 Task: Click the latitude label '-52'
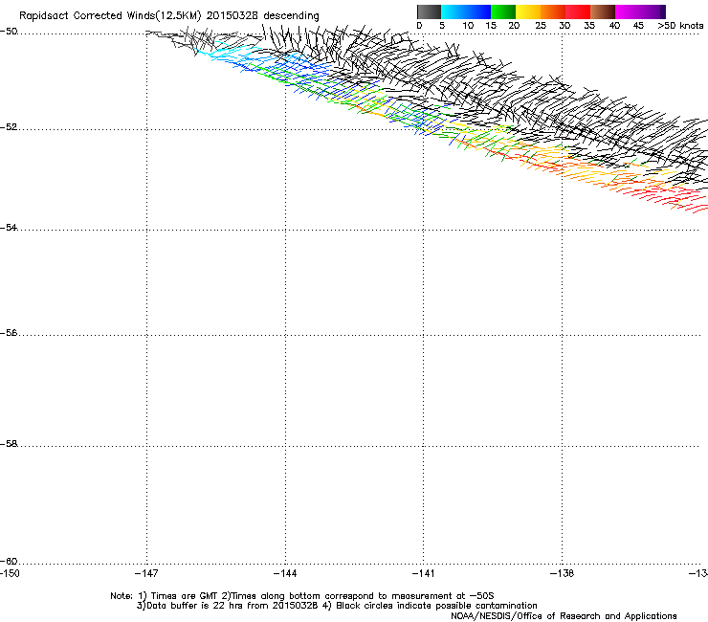9,127
